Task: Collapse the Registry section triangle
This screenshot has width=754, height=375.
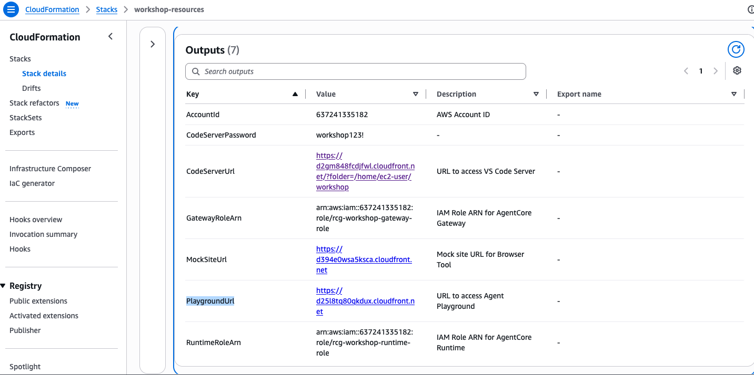Action: (x=3, y=286)
